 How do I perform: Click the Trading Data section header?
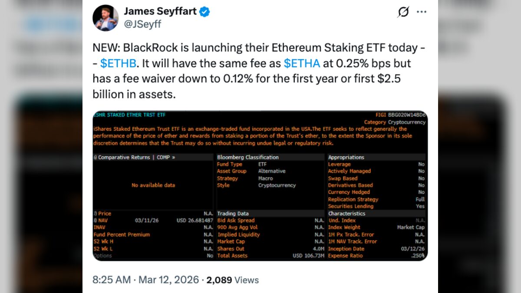click(233, 214)
